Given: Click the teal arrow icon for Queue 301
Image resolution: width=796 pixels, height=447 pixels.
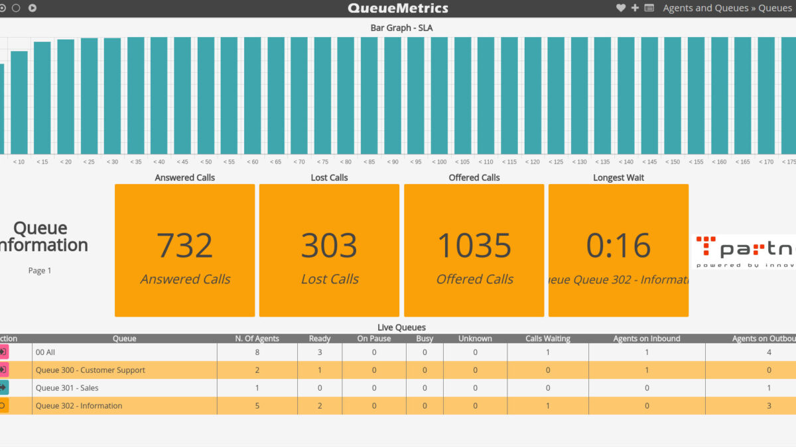Looking at the screenshot, I should 4,387.
